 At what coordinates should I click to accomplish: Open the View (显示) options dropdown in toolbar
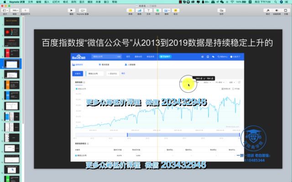pyautogui.click(x=5, y=10)
